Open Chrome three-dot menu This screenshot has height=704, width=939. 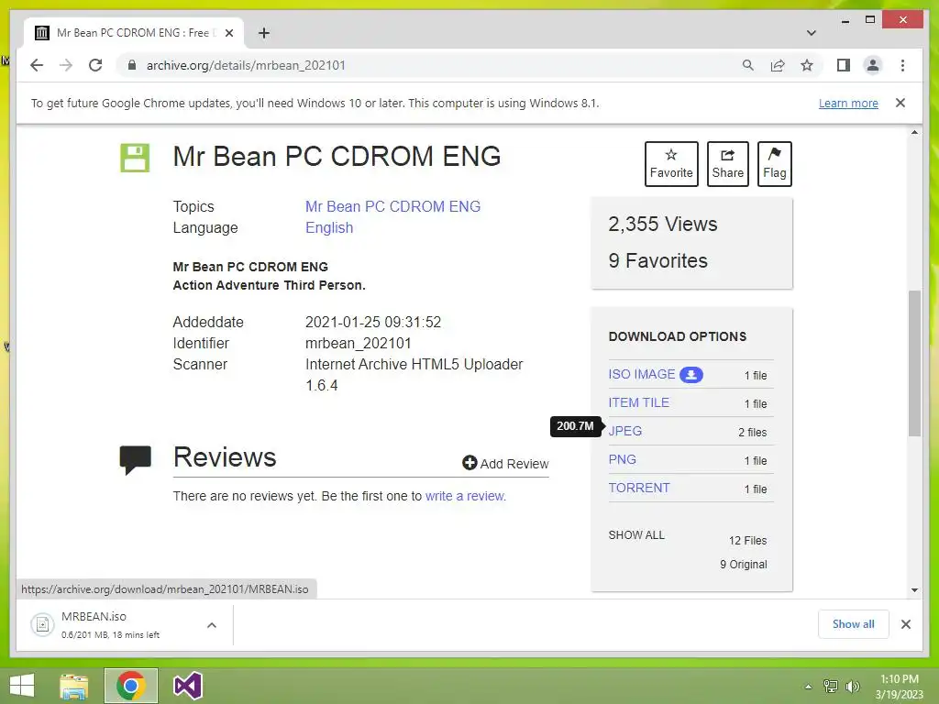tap(902, 65)
